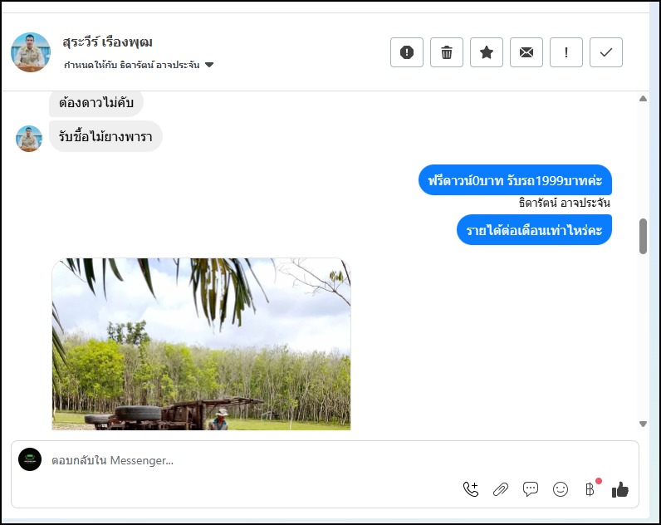
Task: Attach a file using paperclip icon
Action: pos(501,489)
